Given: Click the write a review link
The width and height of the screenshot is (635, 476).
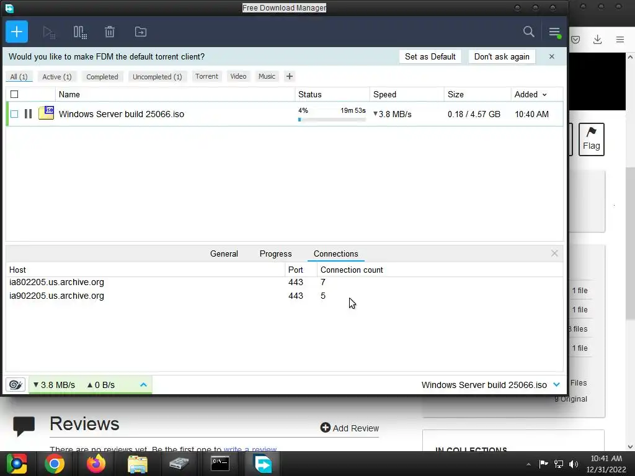Looking at the screenshot, I should (x=250, y=449).
